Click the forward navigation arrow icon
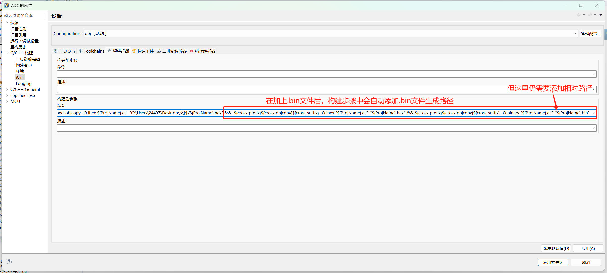The height and width of the screenshot is (273, 607). click(x=590, y=15)
